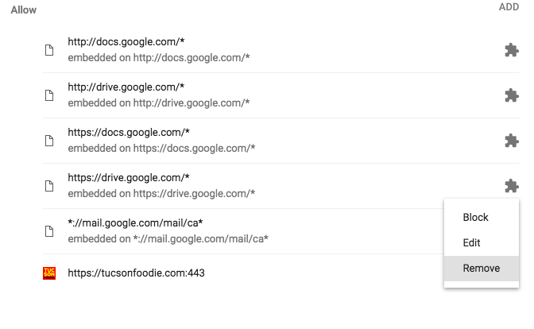The image size is (534, 329).
Task: Click the extension puzzle icon for http://drive.google.com/*
Action: point(512,95)
